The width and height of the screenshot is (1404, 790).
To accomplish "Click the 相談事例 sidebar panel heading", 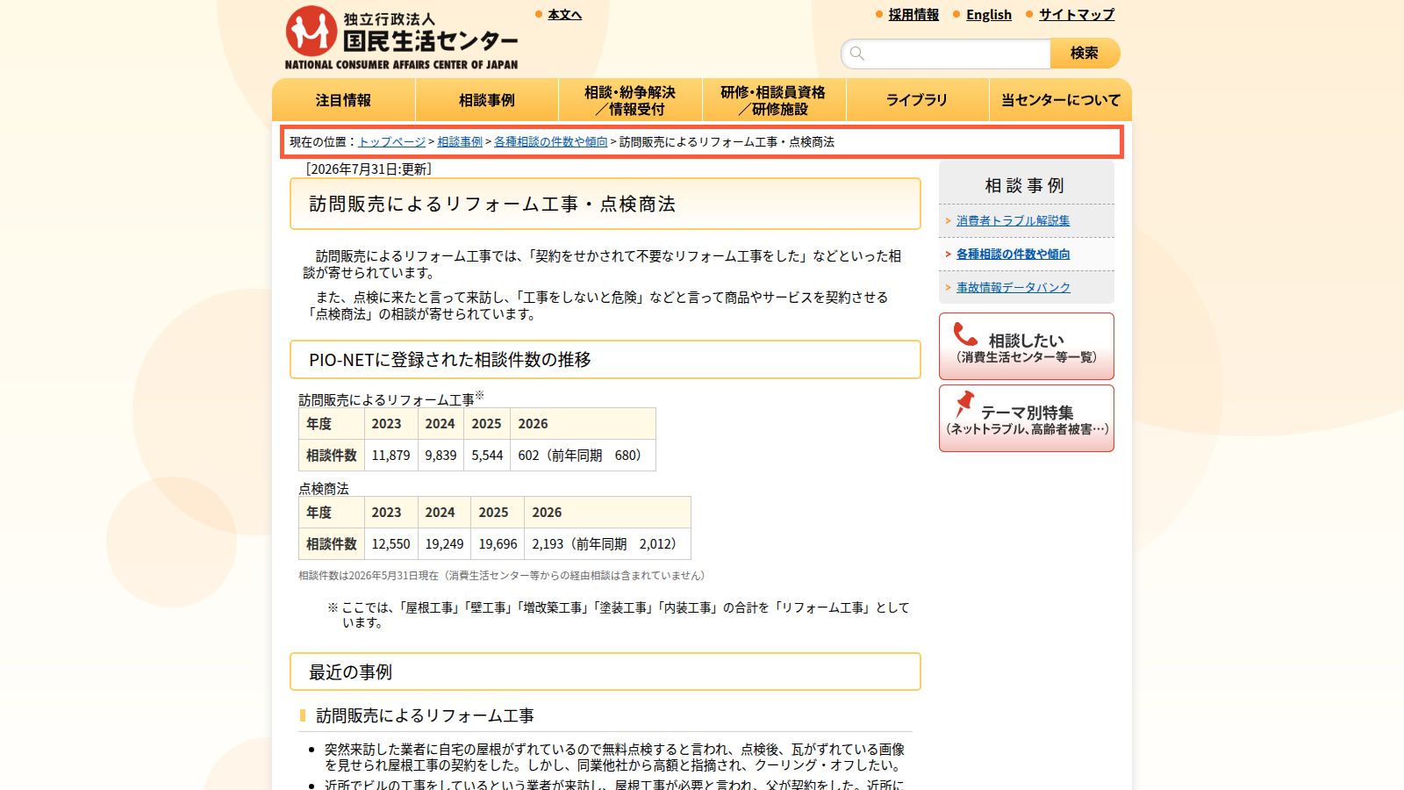I will click(1025, 185).
